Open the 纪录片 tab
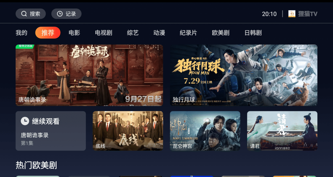Screen dimensions: 333x177 point(188,33)
